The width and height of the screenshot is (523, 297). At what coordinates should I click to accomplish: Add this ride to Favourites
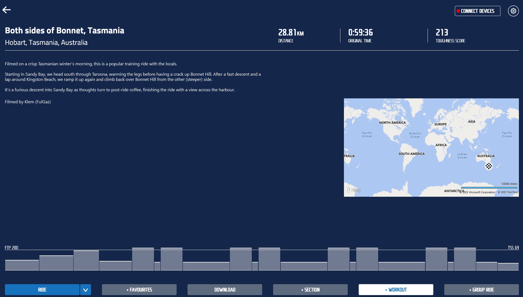(x=139, y=290)
